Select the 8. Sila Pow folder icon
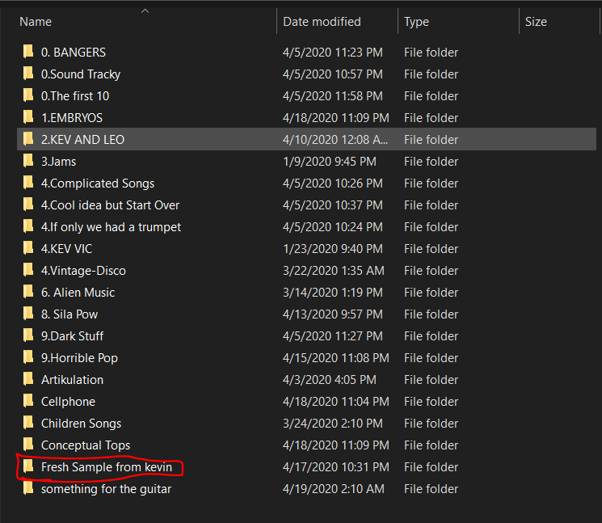 28,314
